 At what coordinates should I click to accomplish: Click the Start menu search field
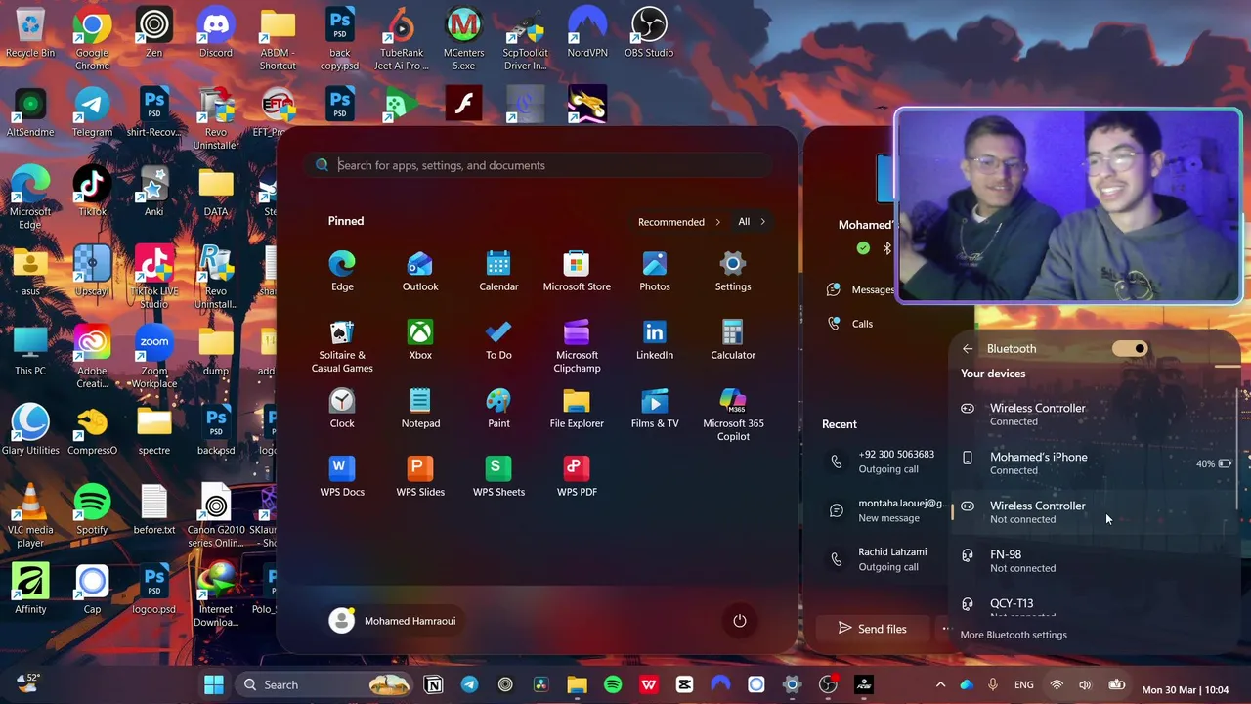540,165
